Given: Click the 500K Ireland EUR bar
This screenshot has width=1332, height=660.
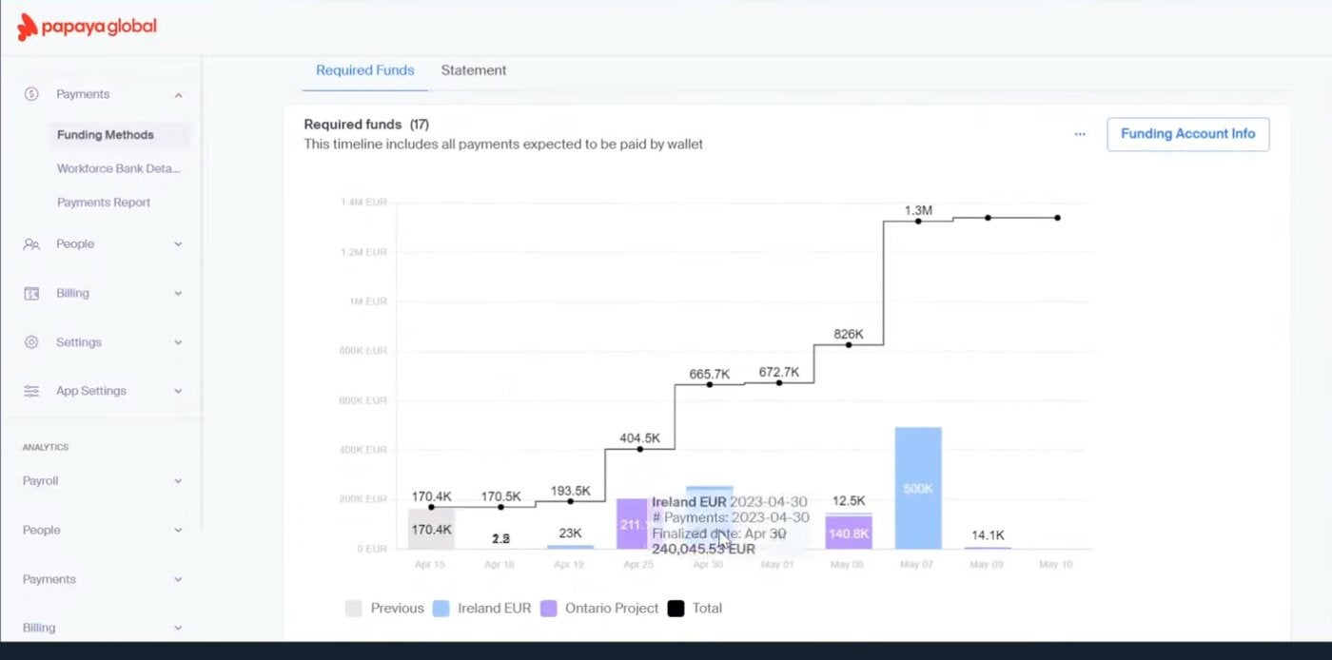Looking at the screenshot, I should (918, 488).
